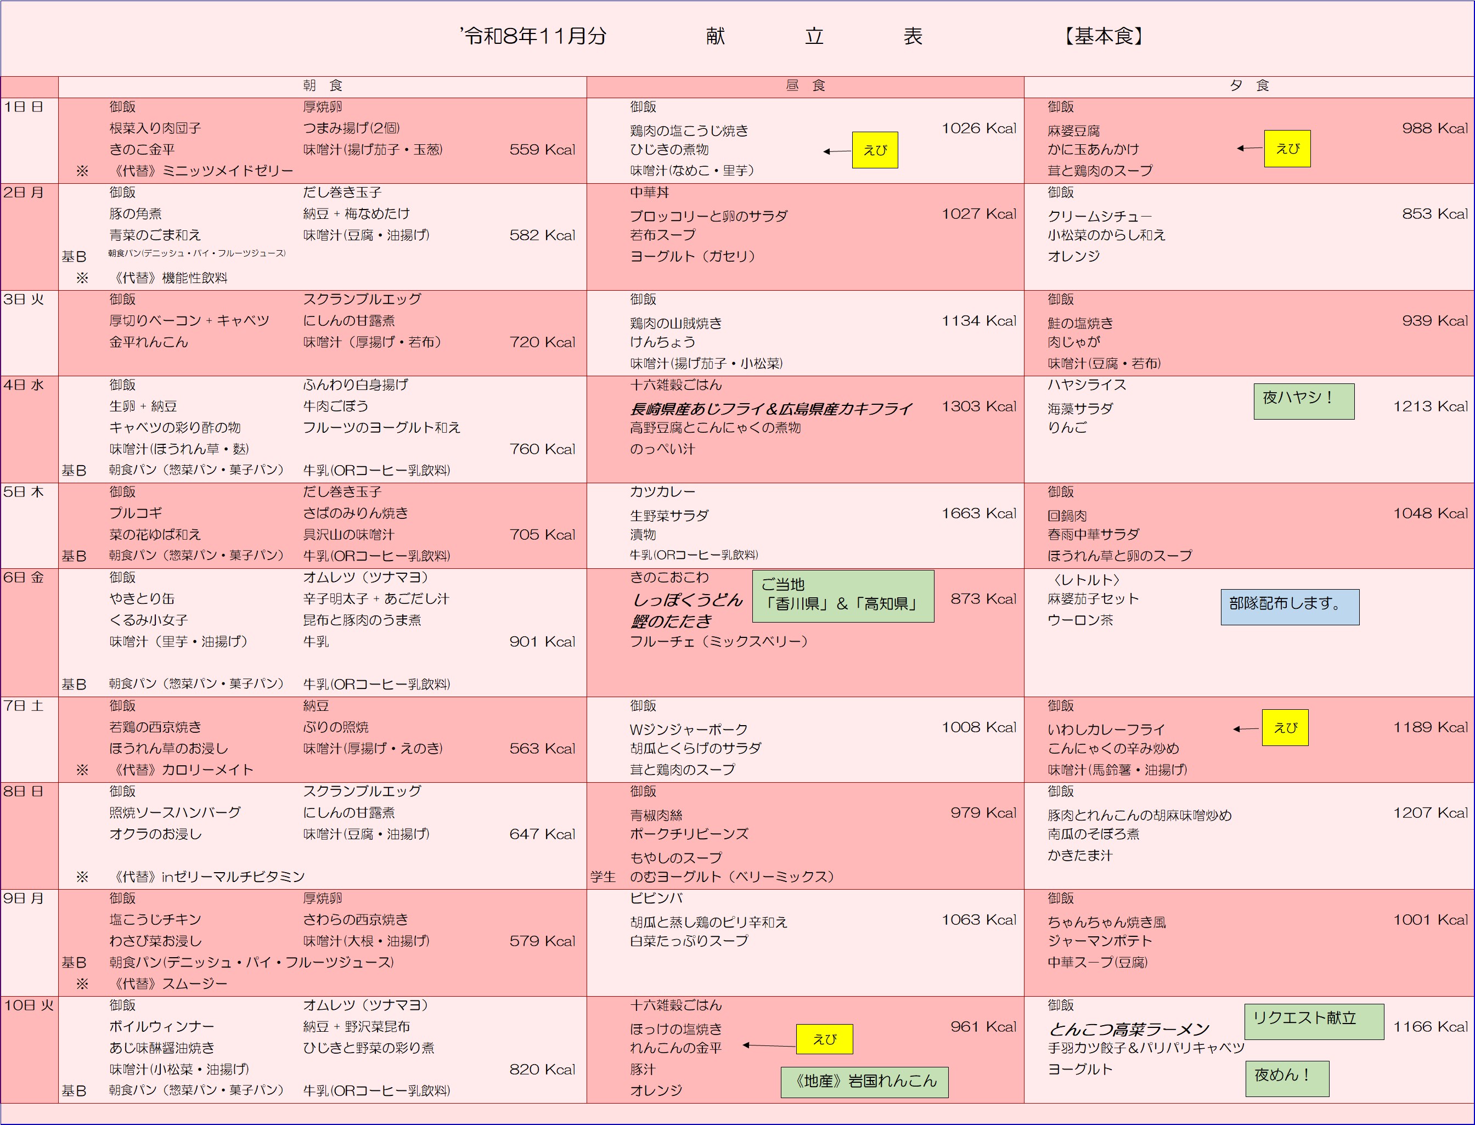Viewport: 1475px width, 1125px height.
Task: Click the えび label beside かに玉あんかけ
Action: [1287, 149]
